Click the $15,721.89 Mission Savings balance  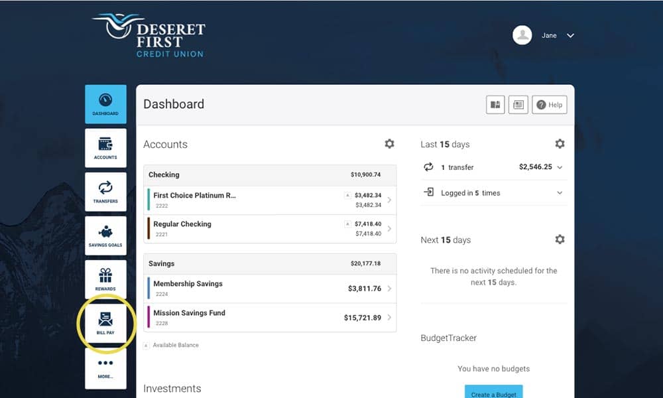coord(363,318)
